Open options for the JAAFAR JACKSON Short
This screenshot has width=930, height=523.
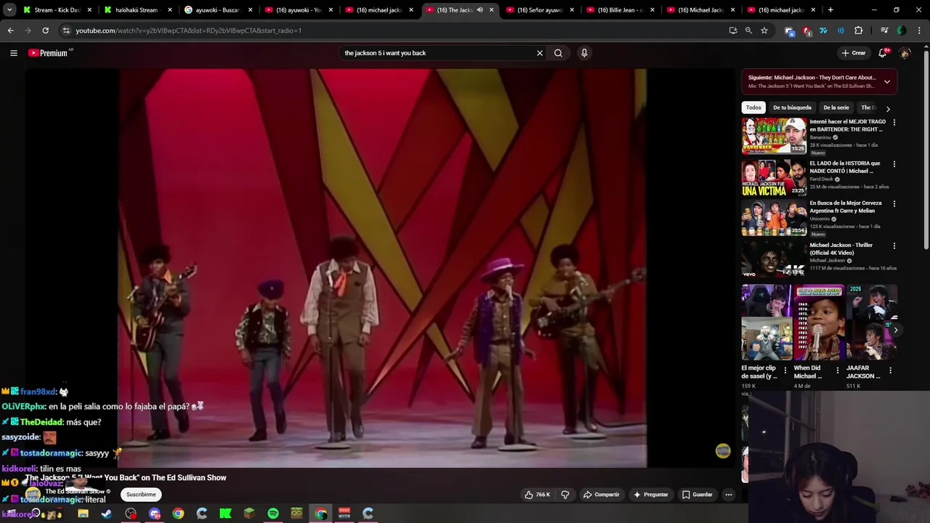[x=890, y=370]
